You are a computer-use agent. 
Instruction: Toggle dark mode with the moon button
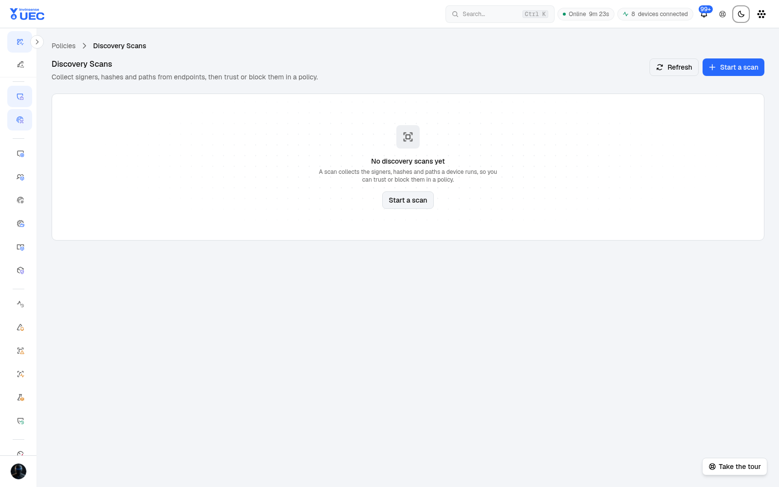point(741,14)
